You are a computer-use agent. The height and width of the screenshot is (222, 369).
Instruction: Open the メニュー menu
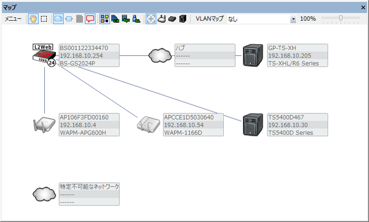point(13,19)
